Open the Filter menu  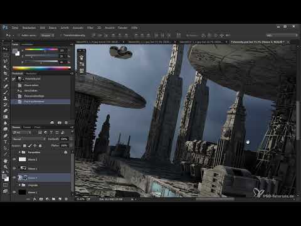coord(90,28)
